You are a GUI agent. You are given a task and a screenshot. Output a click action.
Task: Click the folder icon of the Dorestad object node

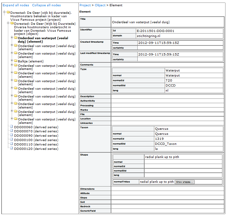point(12,23)
